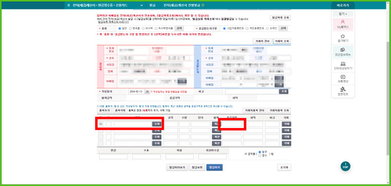Favorite the 건별발급 page with star icon
The height and width of the screenshot is (186, 391).
click(203, 5)
